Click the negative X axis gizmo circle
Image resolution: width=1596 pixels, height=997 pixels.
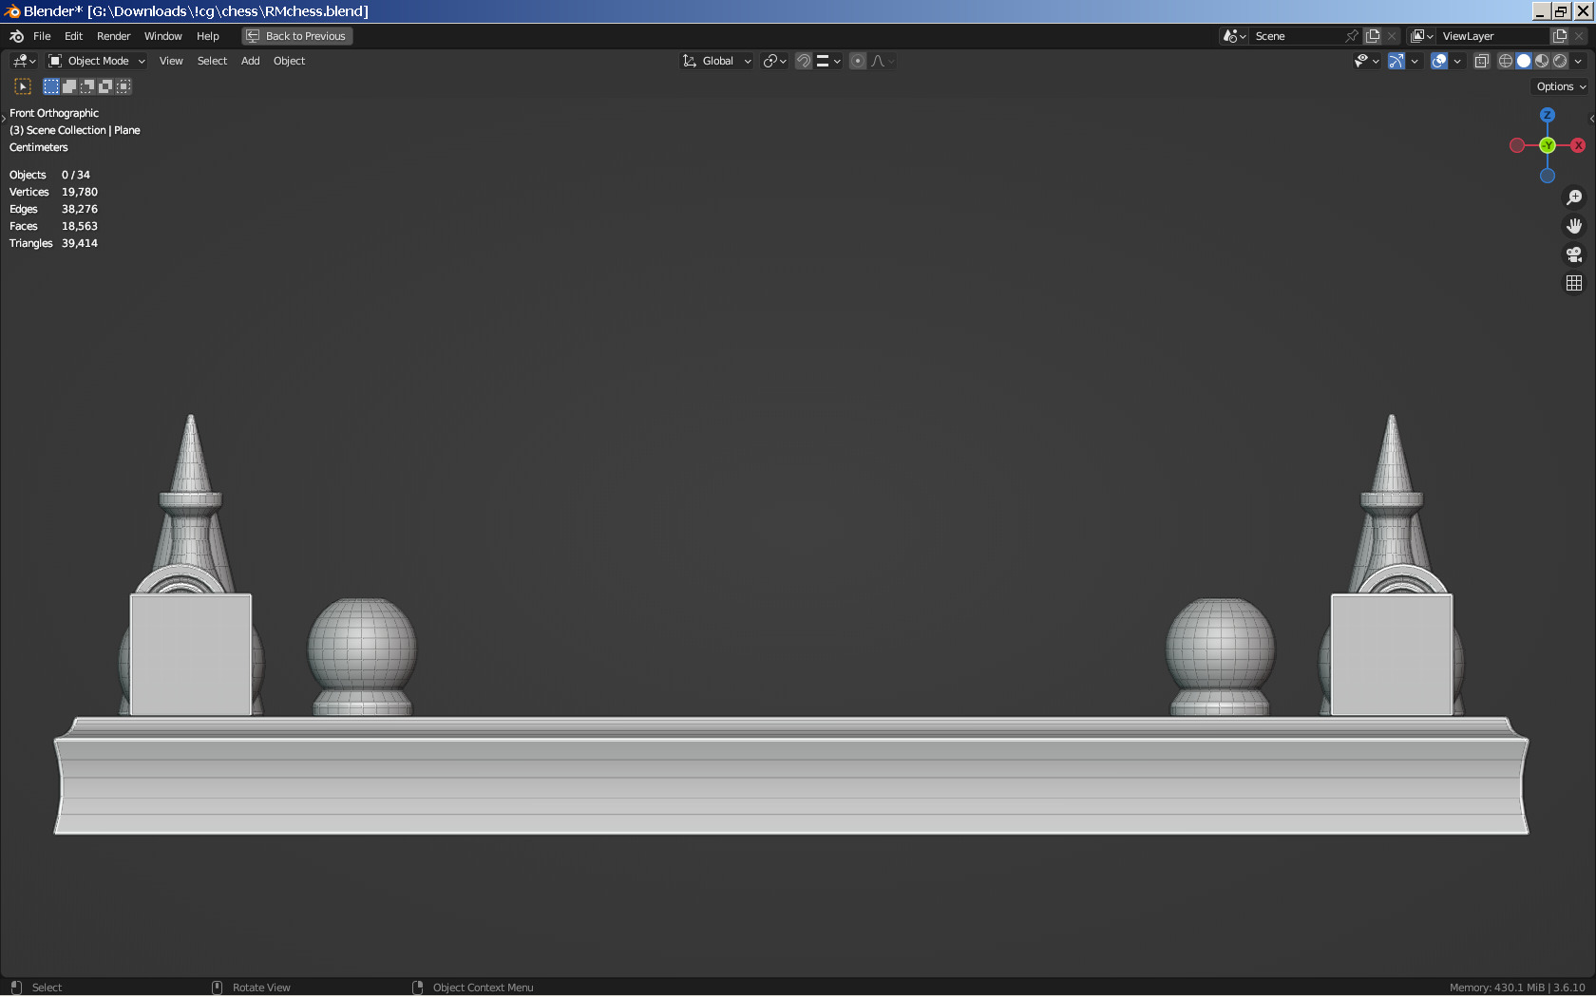1517,145
